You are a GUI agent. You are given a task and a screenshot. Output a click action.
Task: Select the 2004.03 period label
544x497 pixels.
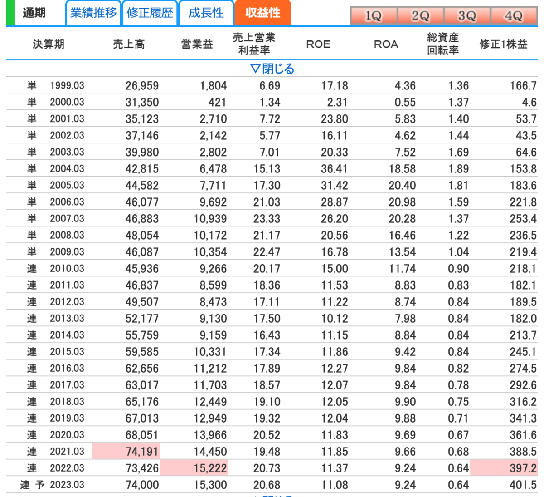click(67, 169)
